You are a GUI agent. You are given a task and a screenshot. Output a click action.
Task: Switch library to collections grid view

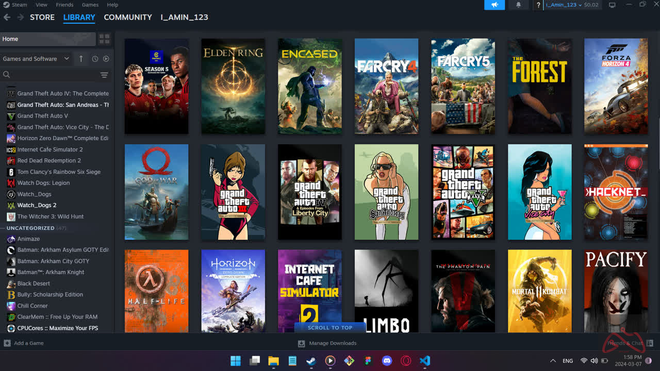point(104,39)
